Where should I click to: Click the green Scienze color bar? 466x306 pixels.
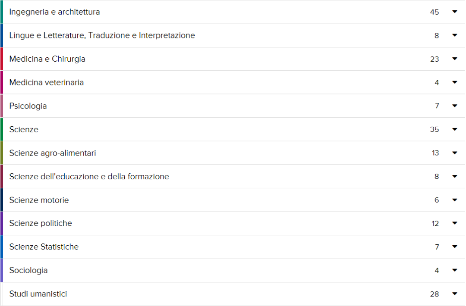pyautogui.click(x=2, y=129)
